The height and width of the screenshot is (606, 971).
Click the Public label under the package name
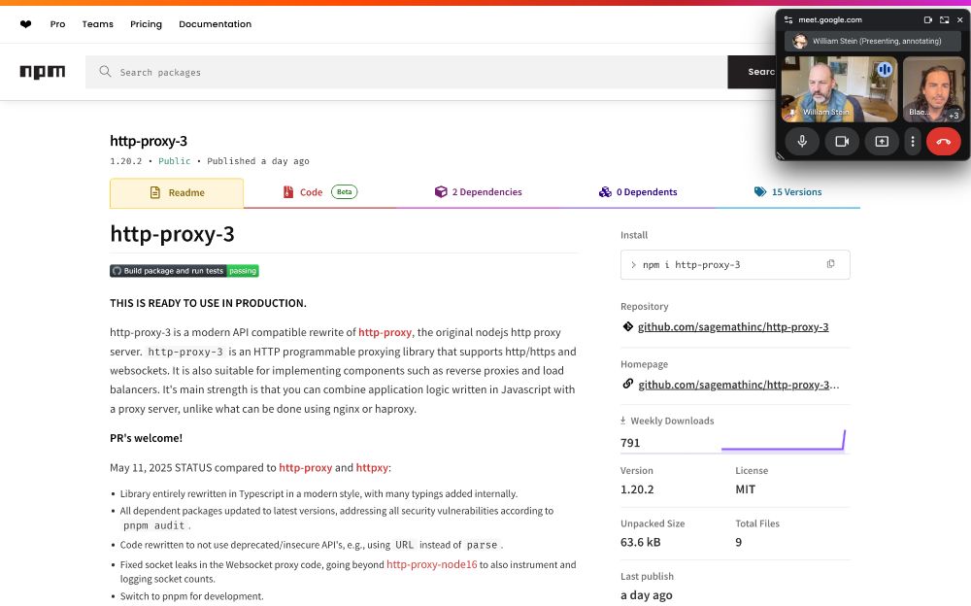[174, 161]
